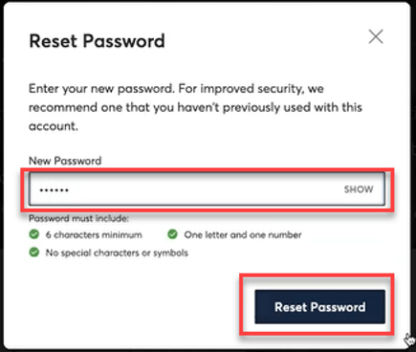
Task: Click the masked password dots in the field
Action: (x=54, y=190)
